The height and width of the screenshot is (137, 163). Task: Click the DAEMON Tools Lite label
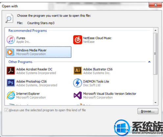[96, 81]
